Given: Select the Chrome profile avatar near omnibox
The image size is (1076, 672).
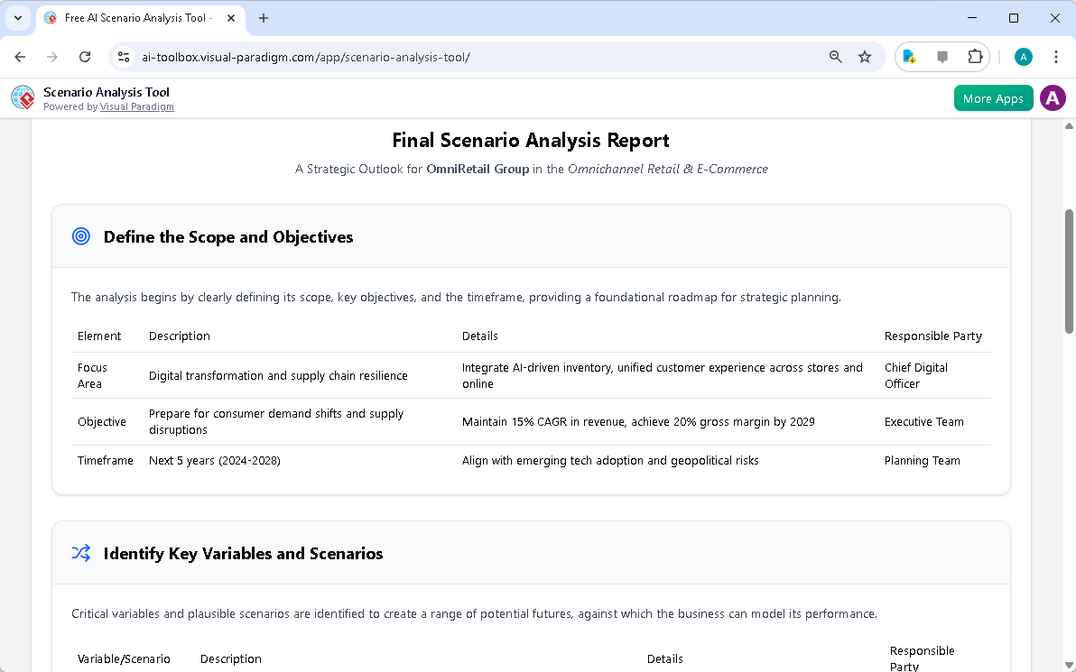Looking at the screenshot, I should pos(1023,56).
